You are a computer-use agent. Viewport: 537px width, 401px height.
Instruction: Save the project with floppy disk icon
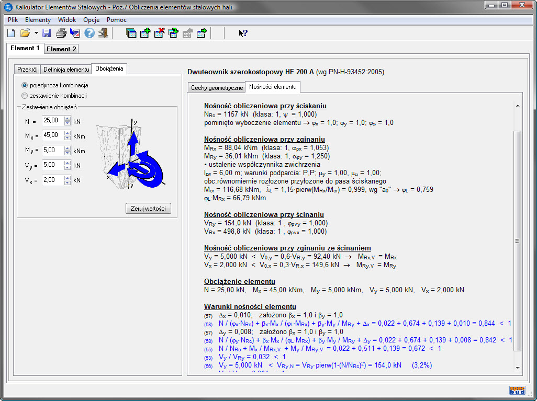(47, 33)
